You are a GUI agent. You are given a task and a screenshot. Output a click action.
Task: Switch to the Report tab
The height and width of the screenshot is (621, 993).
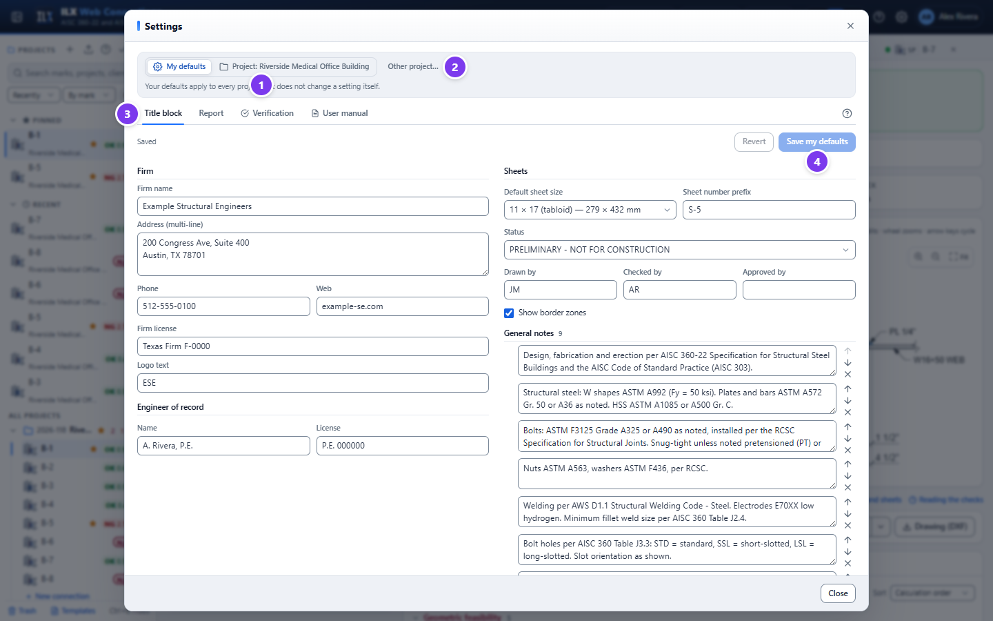pos(211,113)
